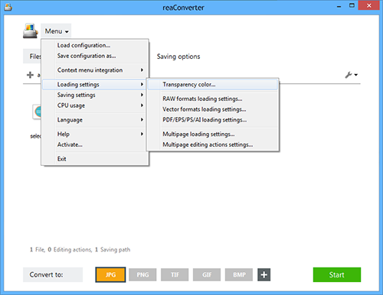The image size is (383, 295).
Task: Select Activate... in the menu
Action: pos(95,144)
